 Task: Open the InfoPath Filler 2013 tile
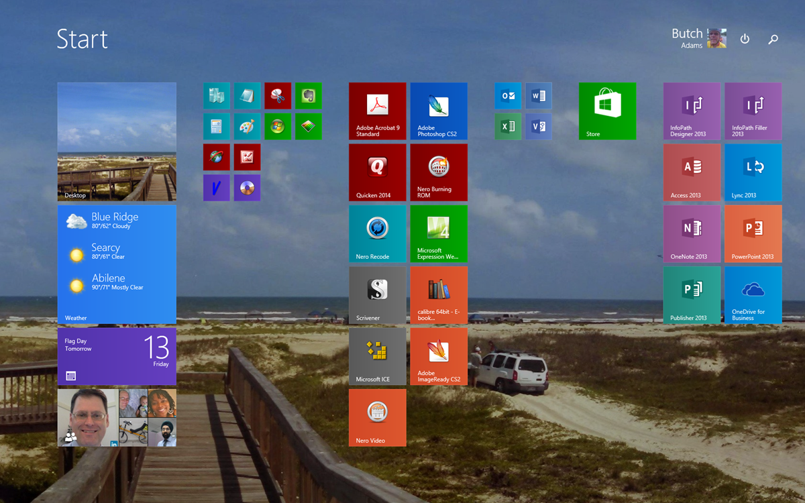click(753, 111)
